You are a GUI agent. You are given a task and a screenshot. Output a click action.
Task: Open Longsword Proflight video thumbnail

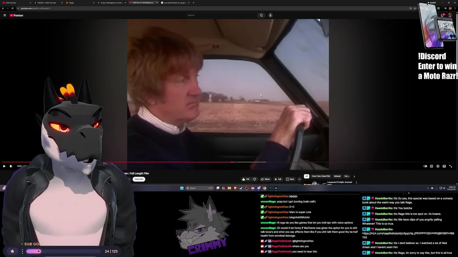click(x=315, y=183)
